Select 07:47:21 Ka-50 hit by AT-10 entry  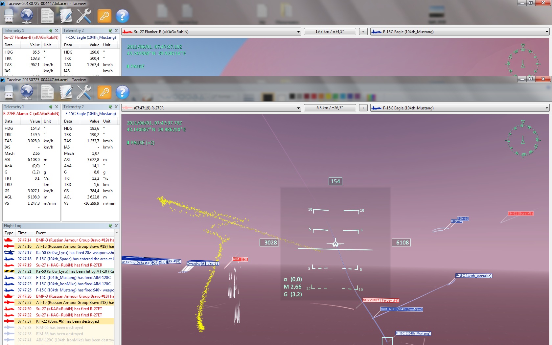point(59,271)
